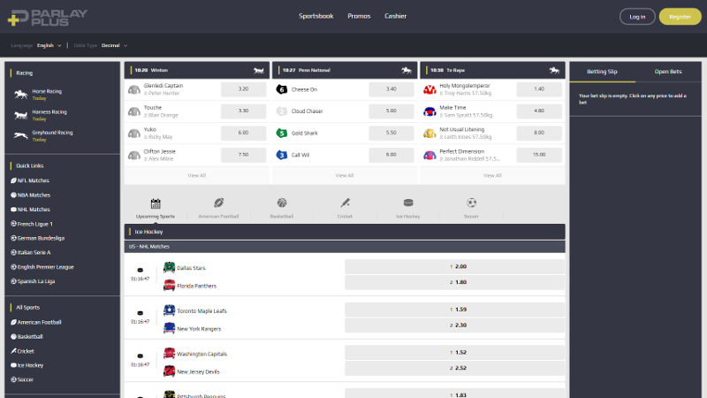The height and width of the screenshot is (398, 707).
Task: Click the Washington Capitals jersey icon
Action: (169, 353)
